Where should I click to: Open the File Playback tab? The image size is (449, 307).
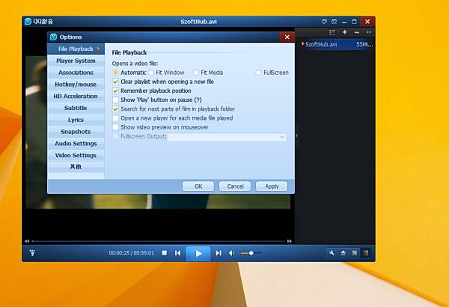pyautogui.click(x=76, y=49)
